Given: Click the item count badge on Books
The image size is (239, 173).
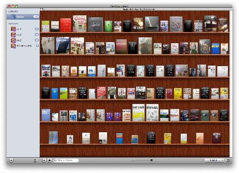Looking at the screenshot, I should pyautogui.click(x=36, y=17).
